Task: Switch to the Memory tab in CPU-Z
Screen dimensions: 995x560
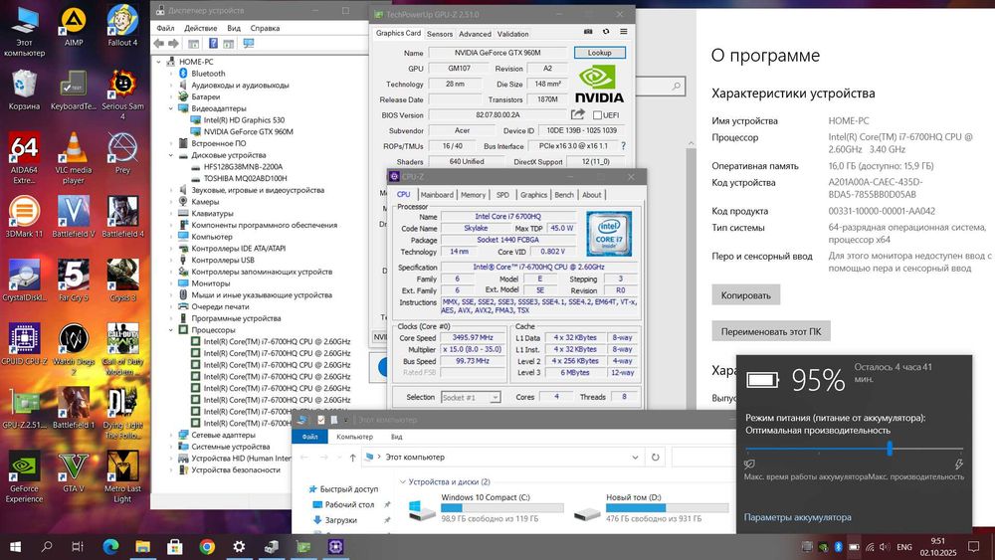Action: pyautogui.click(x=473, y=195)
